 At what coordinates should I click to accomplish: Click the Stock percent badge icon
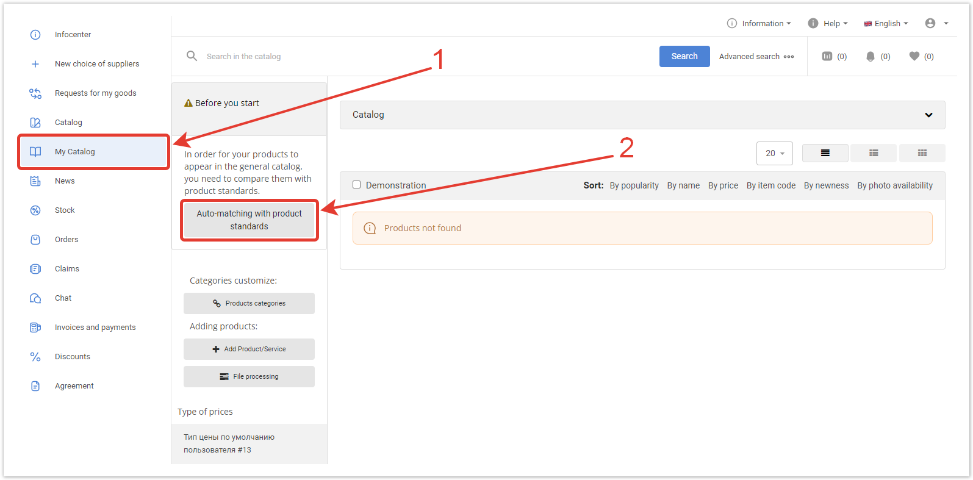tap(35, 210)
